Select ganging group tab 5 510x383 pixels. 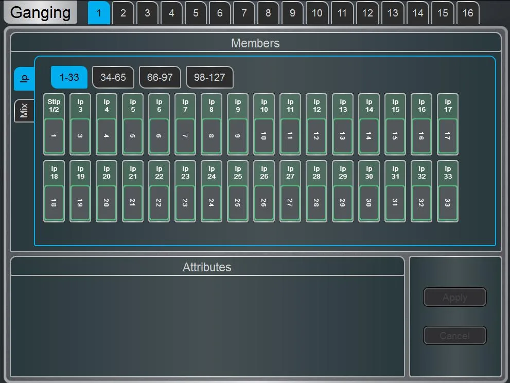coord(196,13)
